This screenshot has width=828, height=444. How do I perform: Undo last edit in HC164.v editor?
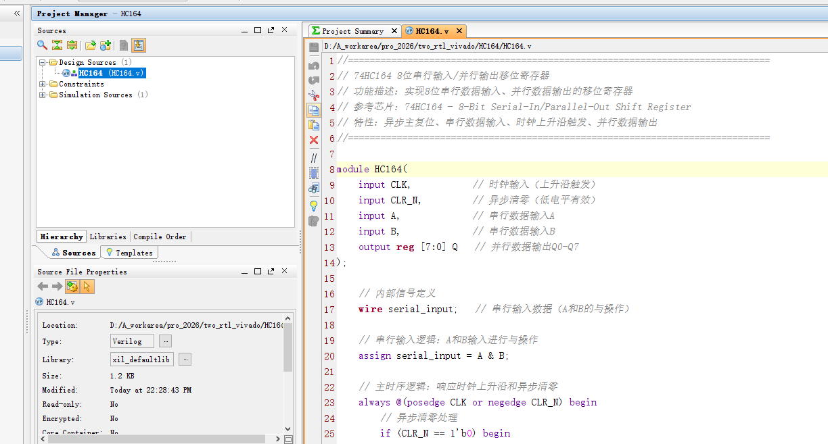click(x=314, y=65)
